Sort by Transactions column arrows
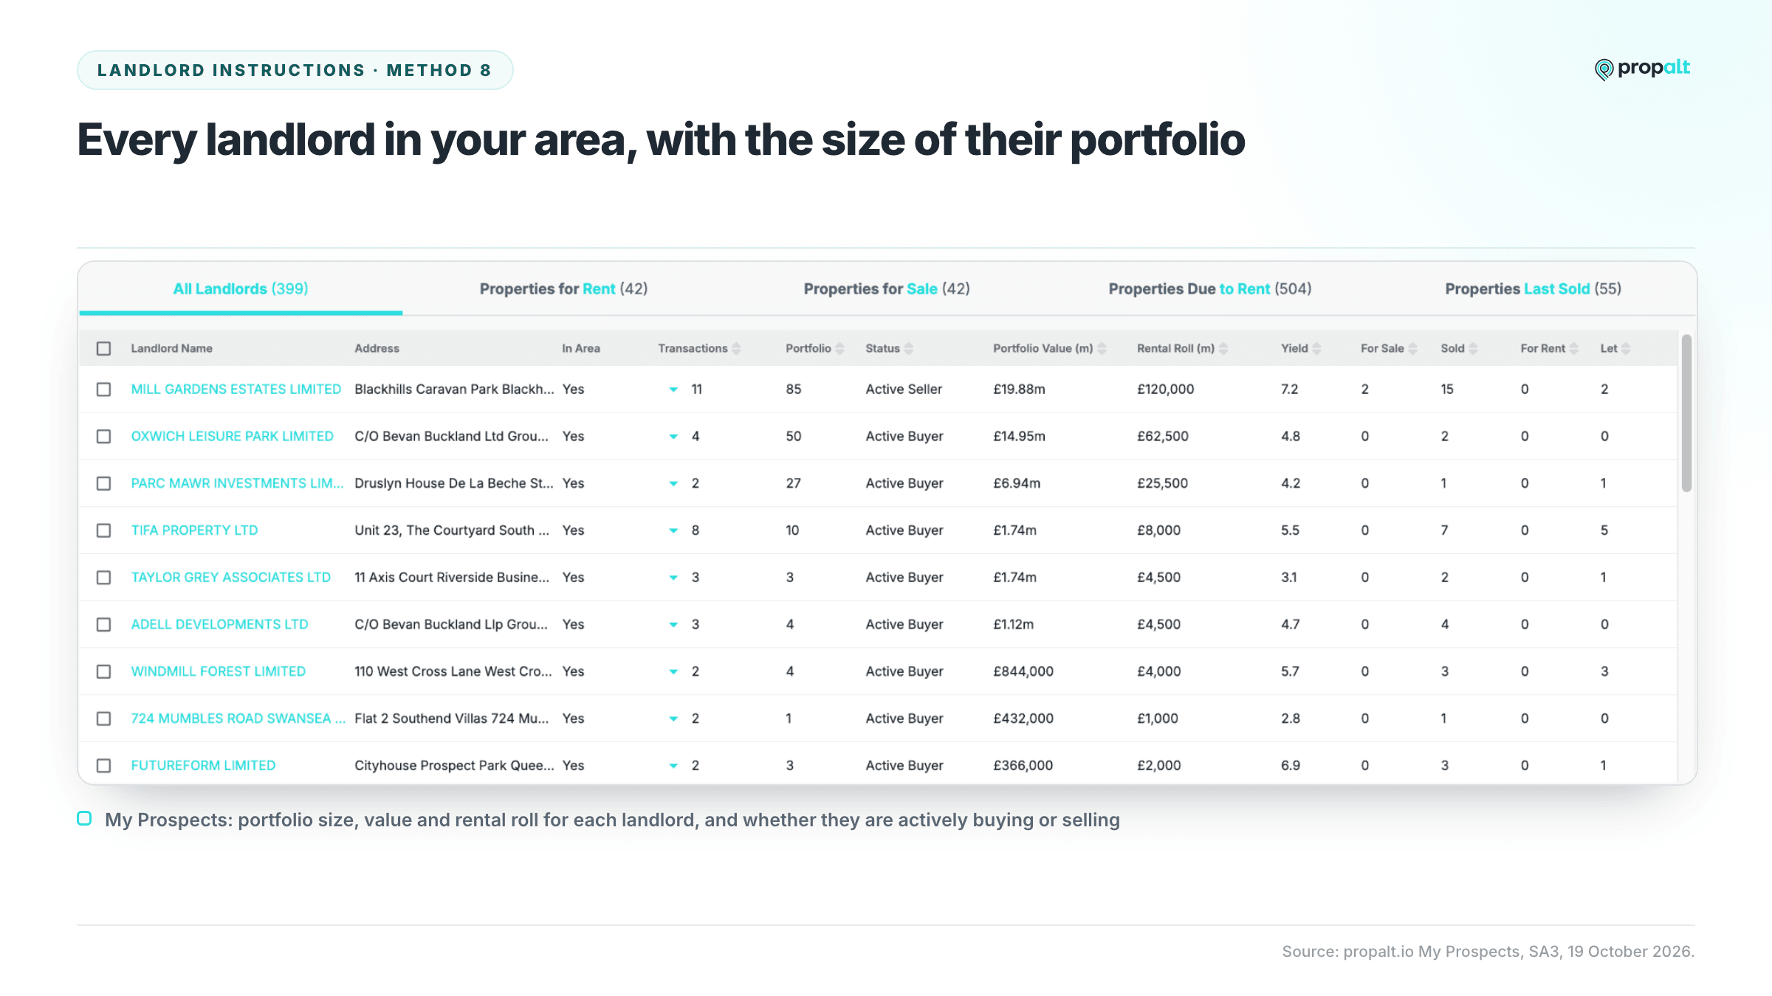1772x996 pixels. [x=736, y=348]
